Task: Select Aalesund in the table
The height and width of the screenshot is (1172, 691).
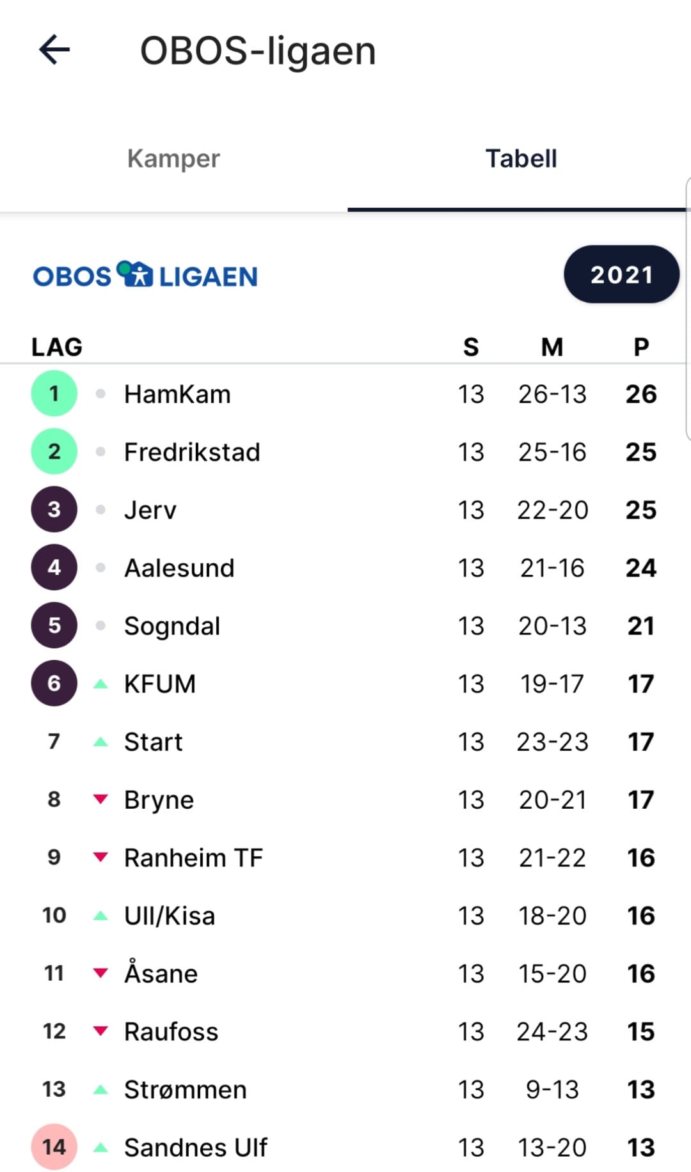Action: click(345, 568)
